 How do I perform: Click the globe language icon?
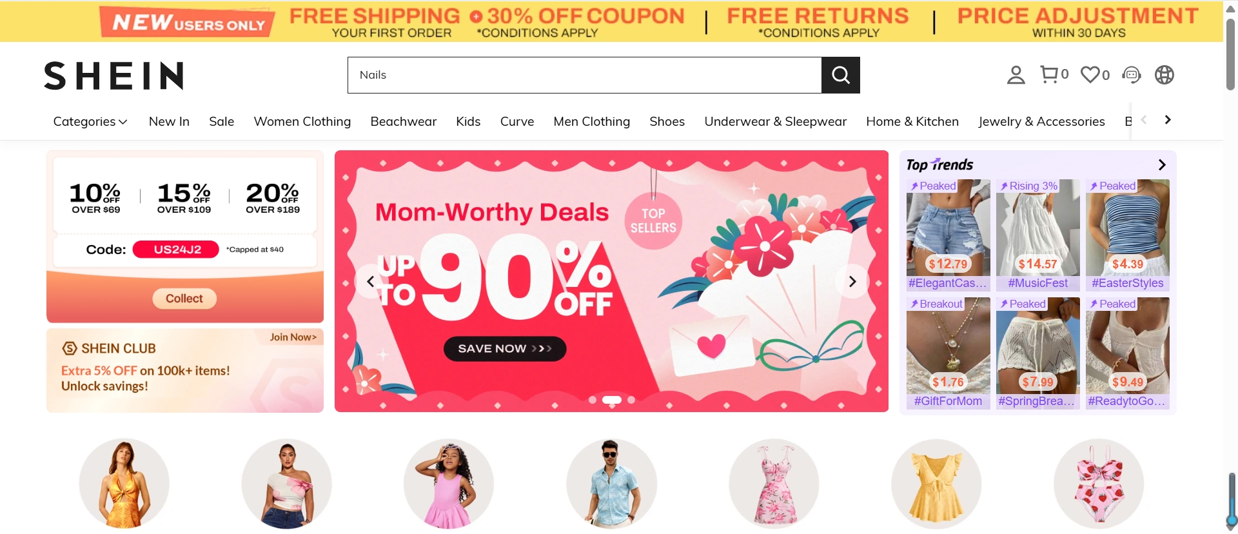(x=1164, y=75)
